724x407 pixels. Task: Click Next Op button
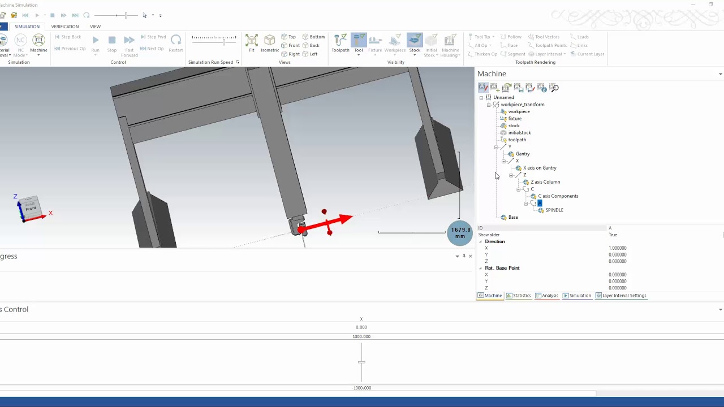tap(152, 49)
